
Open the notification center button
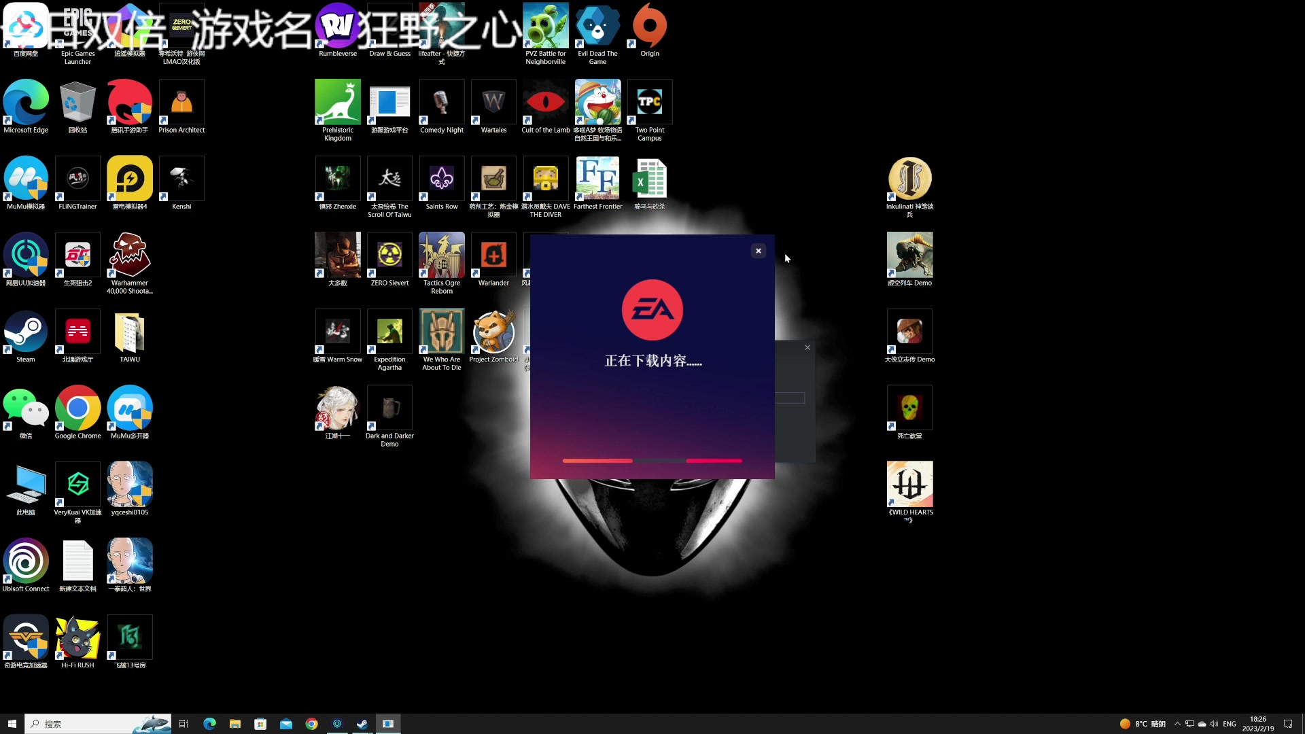pyautogui.click(x=1288, y=724)
